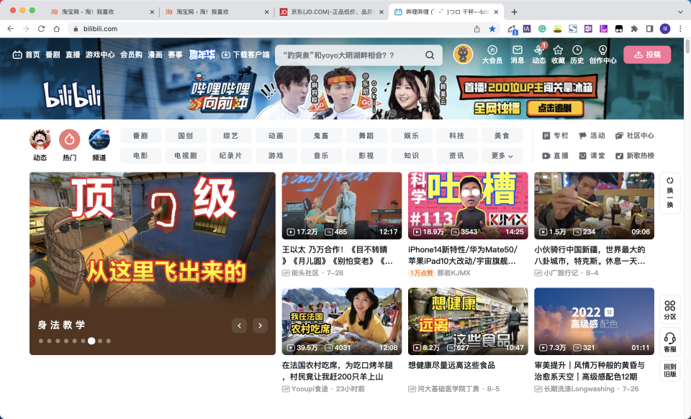Screen dimensions: 691x419
Task: Open the 美食 category button
Action: pyautogui.click(x=502, y=136)
